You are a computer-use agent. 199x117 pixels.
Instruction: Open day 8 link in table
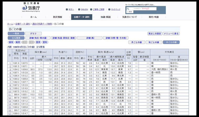[x=10, y=85]
